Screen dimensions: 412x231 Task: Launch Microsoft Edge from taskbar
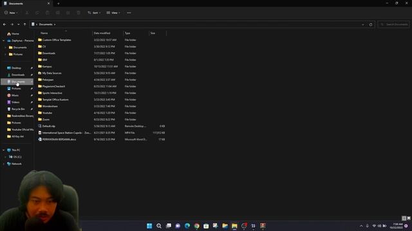[x=187, y=226]
